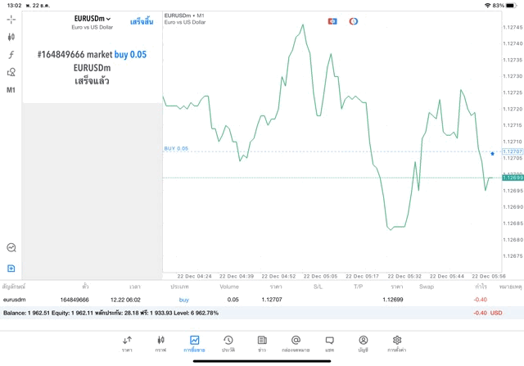Tap the blue new order icon

(11, 268)
